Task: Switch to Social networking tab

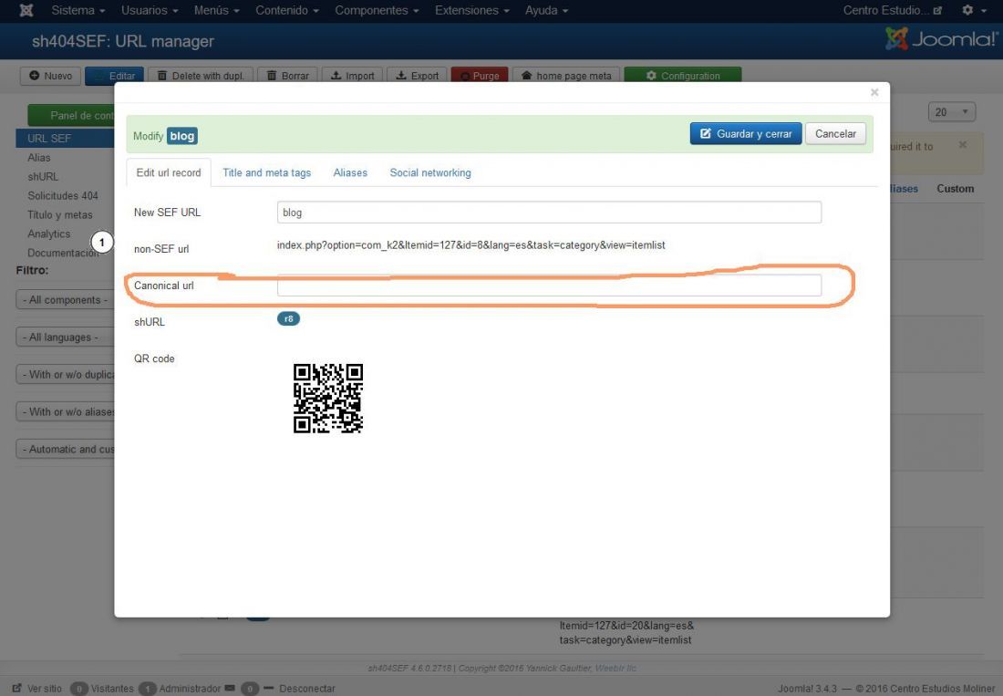Action: 430,172
